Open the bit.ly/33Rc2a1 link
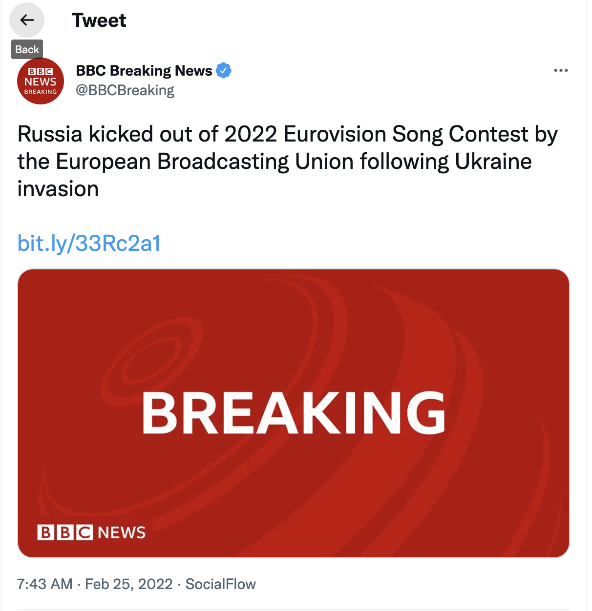592x611 pixels. coord(89,243)
